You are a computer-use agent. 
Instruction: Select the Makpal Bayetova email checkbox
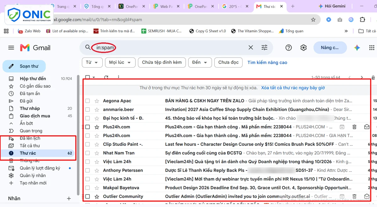pos(88,188)
